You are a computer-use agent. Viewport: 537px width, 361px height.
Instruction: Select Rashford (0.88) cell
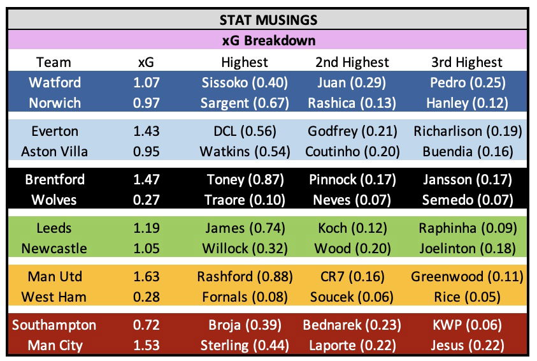(245, 277)
